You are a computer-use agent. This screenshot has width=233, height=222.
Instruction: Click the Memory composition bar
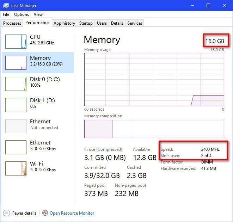click(x=154, y=129)
